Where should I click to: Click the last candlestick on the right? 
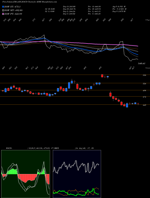(x=138, y=104)
